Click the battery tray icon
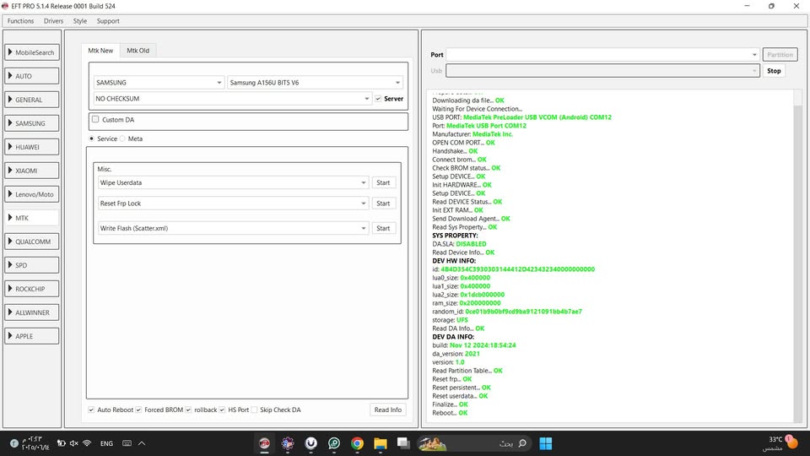Viewport: 810px width, 456px height. click(61, 443)
